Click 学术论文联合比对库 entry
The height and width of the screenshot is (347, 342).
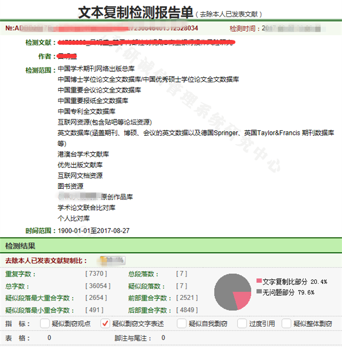[x=87, y=208]
